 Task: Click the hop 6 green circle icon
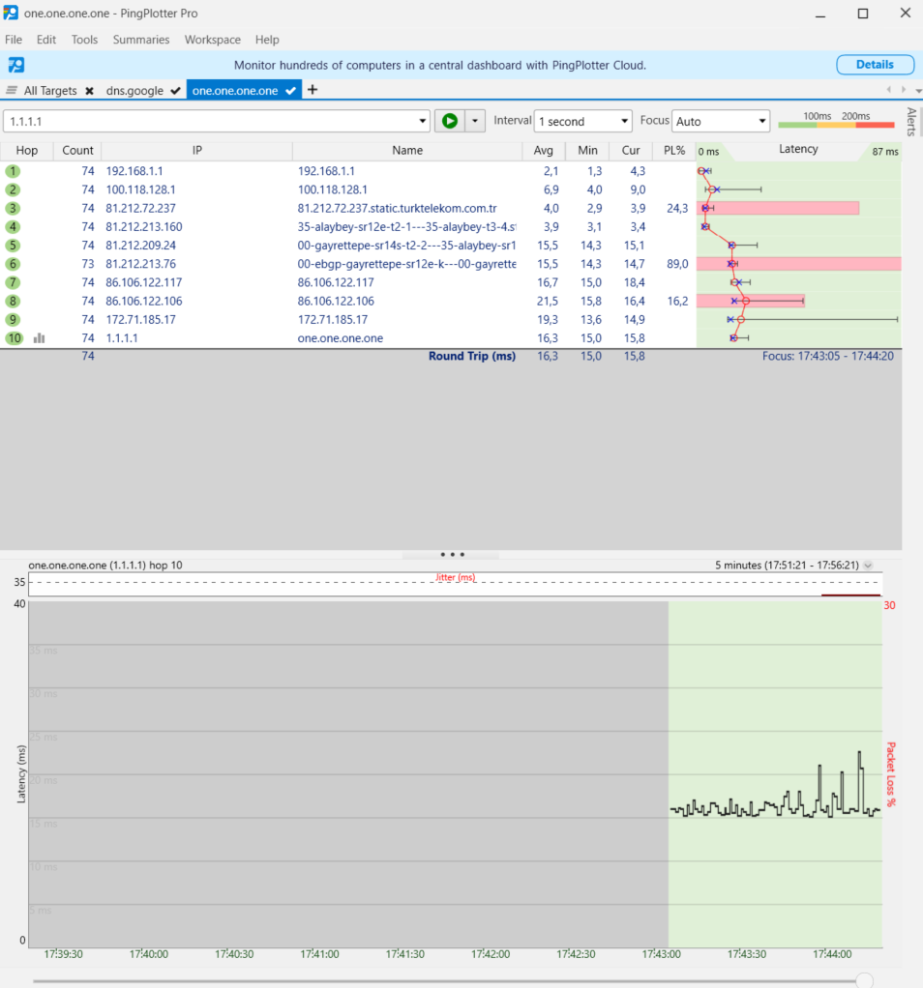click(13, 264)
